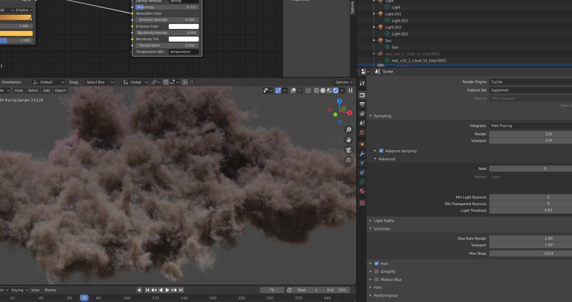Open the Render properties tab

362,95
